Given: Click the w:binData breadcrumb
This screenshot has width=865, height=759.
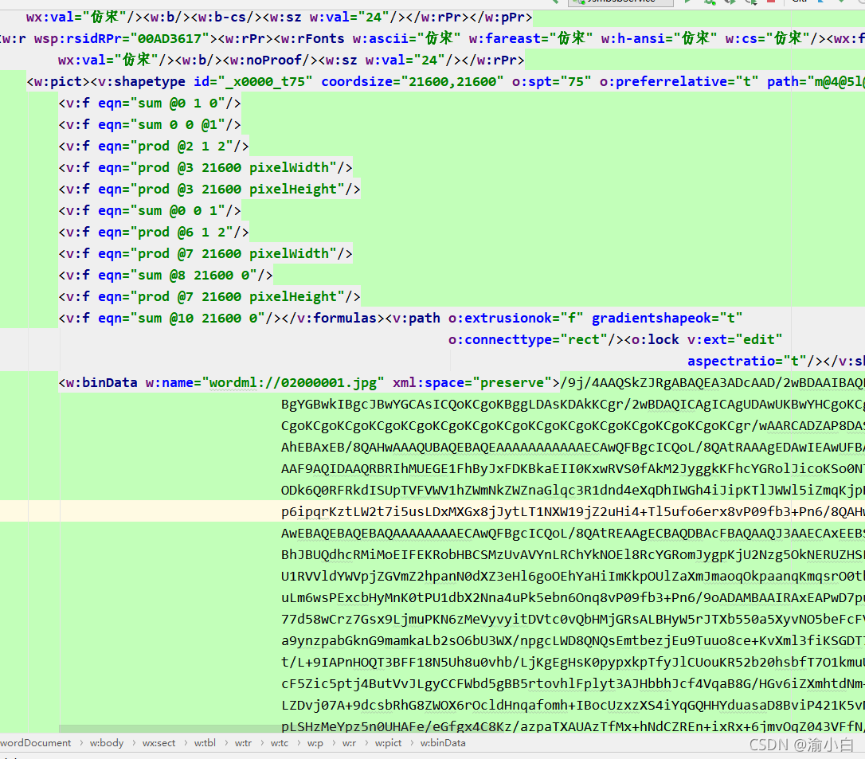Looking at the screenshot, I should click(x=443, y=743).
